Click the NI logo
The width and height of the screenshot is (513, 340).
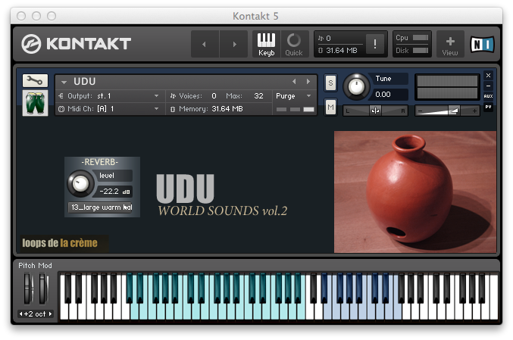click(x=482, y=44)
